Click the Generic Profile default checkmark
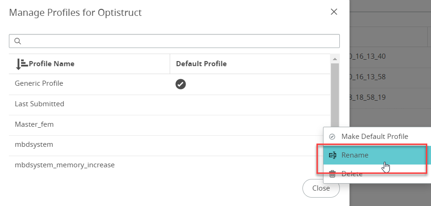The width and height of the screenshot is (431, 206). click(x=180, y=84)
